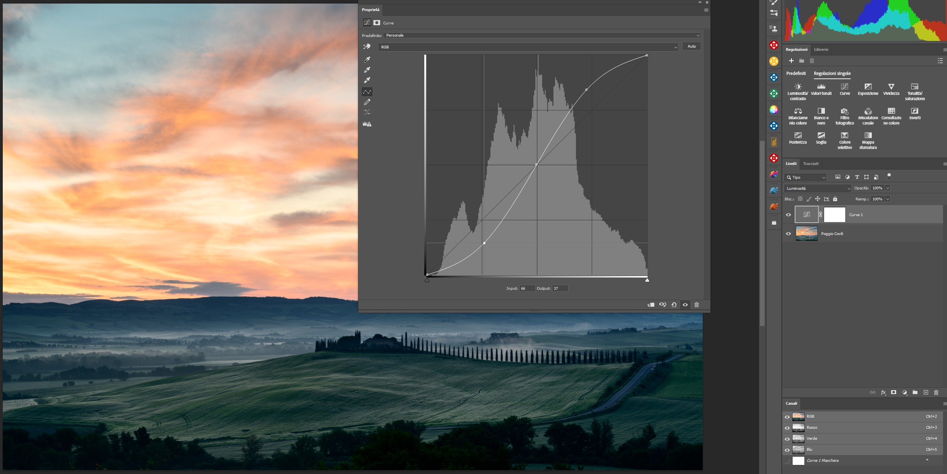The image size is (947, 474).
Task: Add Curve adjustment from Regolazioni panel
Action: (x=845, y=89)
